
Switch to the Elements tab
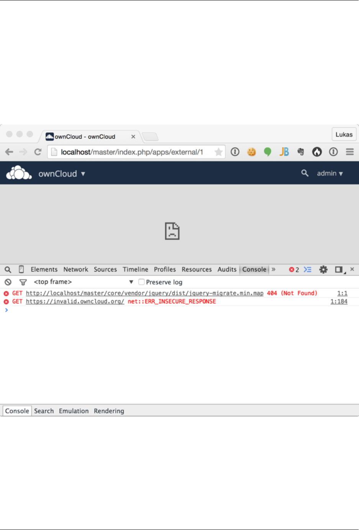point(44,270)
